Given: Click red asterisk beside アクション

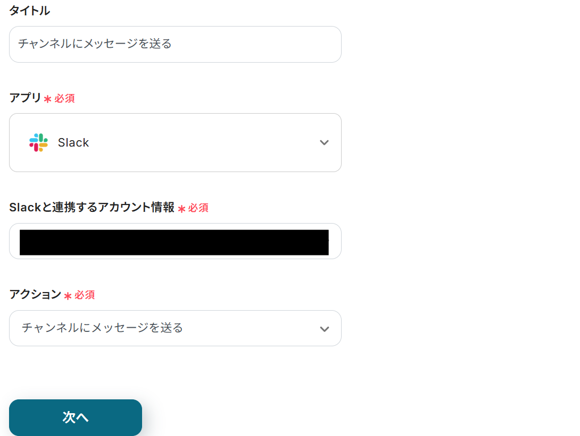Looking at the screenshot, I should [x=68, y=296].
